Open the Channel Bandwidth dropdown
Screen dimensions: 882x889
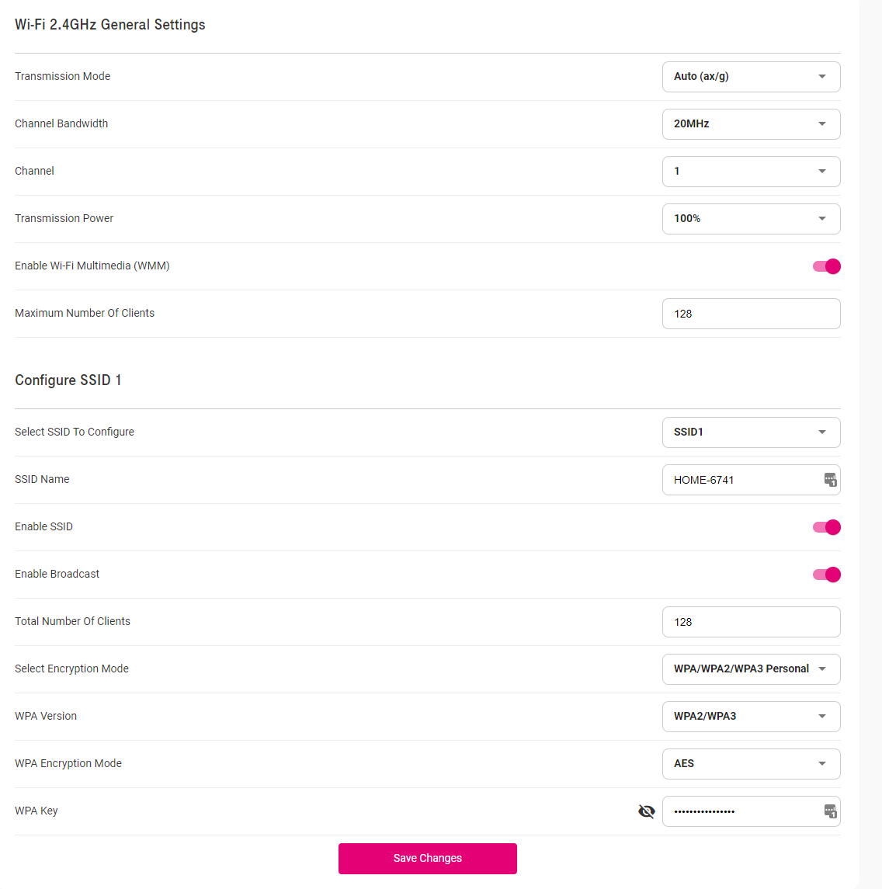(x=750, y=123)
